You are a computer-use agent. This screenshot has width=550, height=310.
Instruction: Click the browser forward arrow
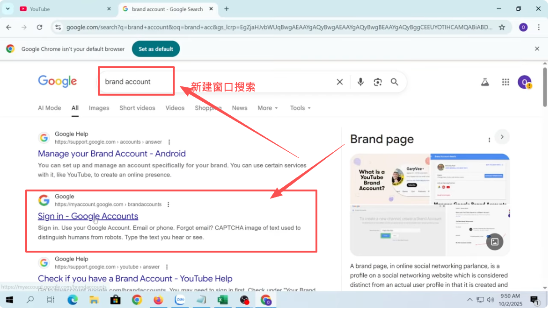point(24,27)
